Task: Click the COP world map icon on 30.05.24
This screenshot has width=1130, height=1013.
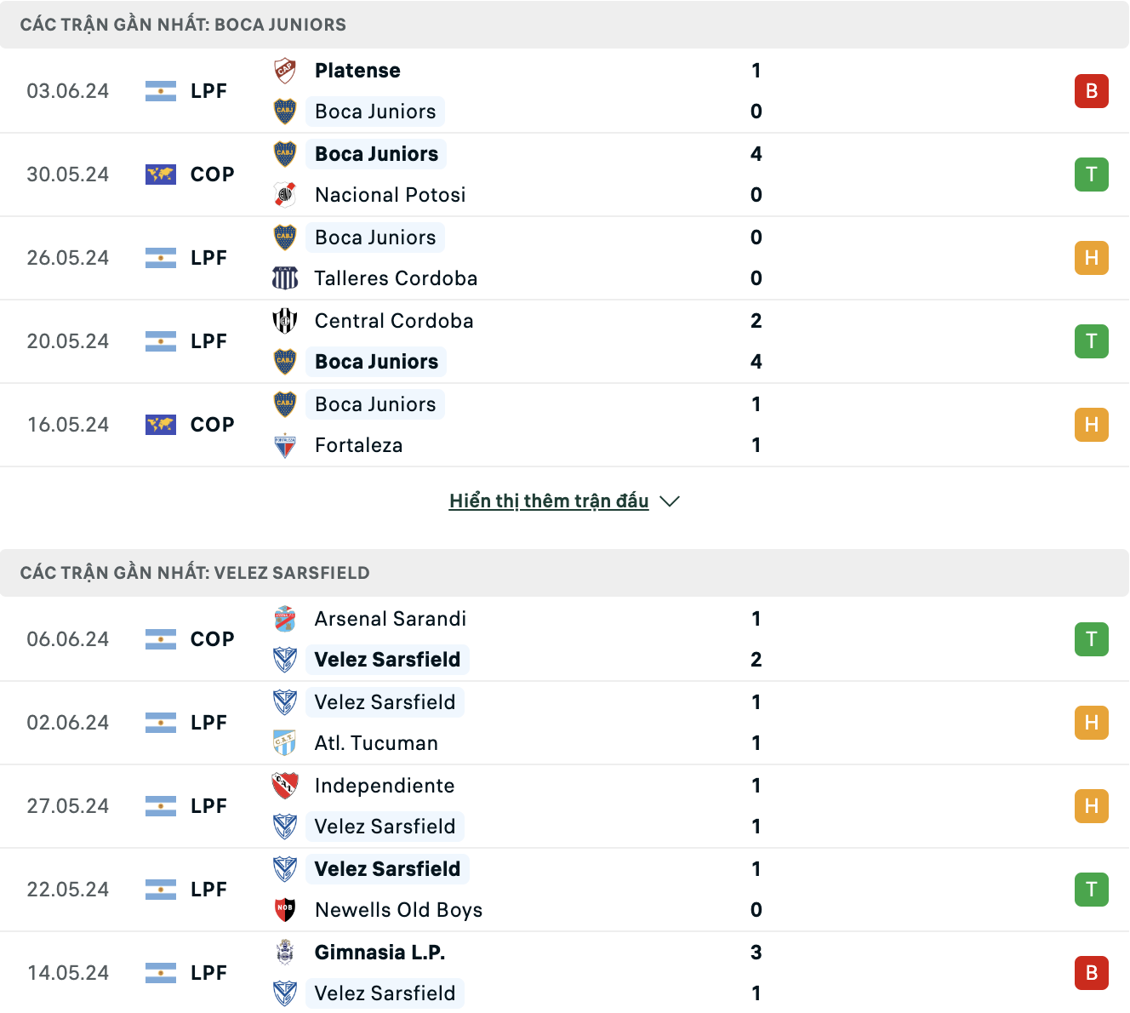Action: pos(161,175)
